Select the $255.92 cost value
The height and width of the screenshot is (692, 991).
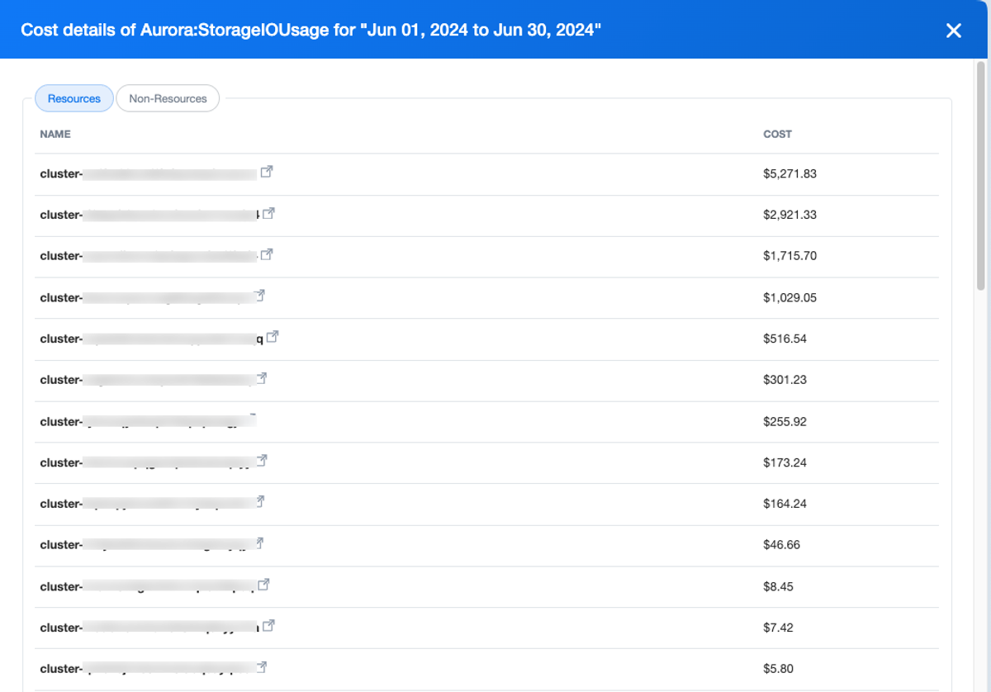785,421
